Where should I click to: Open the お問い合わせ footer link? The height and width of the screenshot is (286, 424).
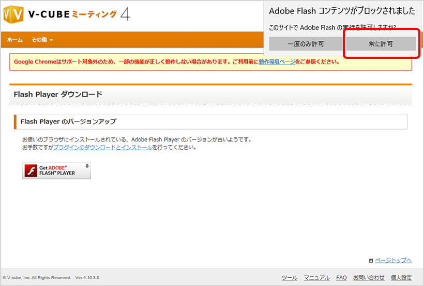point(369,278)
